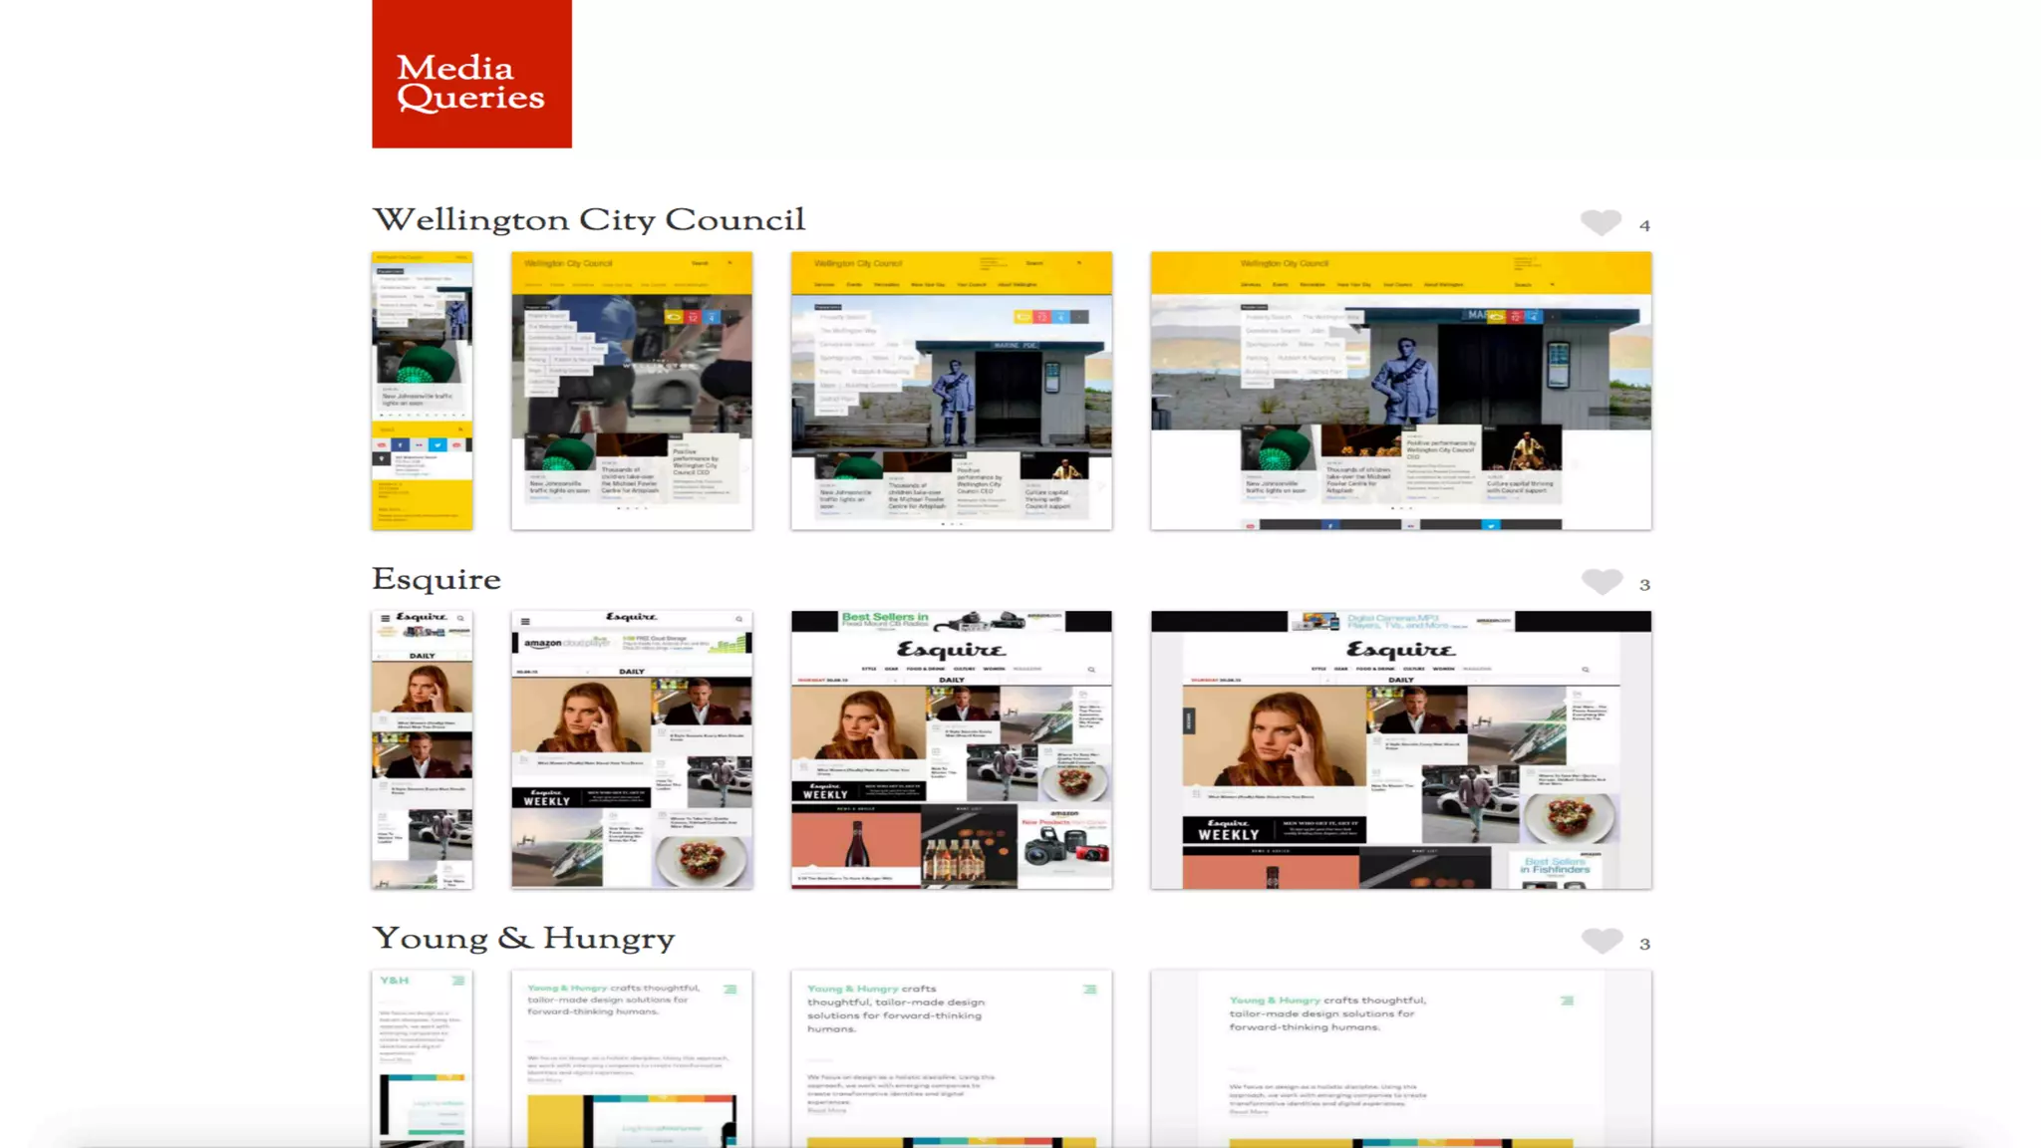Open Young & Hungry medium-width thumbnail
The width and height of the screenshot is (2041, 1148).
point(951,1058)
